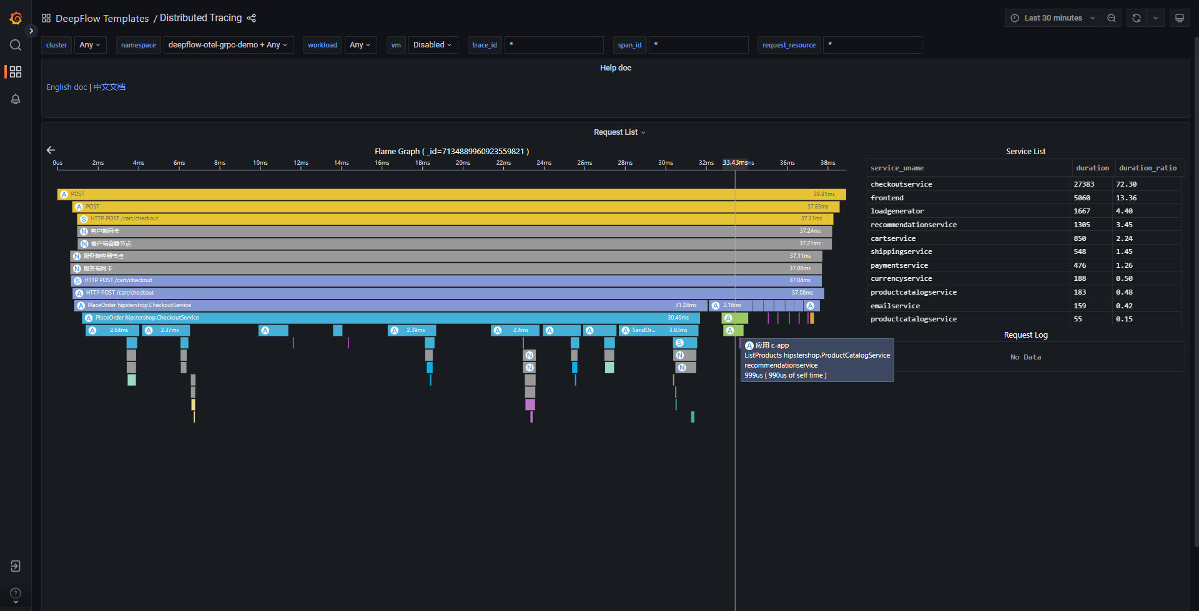1199x611 pixels.
Task: Click the trace_id input field
Action: (x=554, y=45)
